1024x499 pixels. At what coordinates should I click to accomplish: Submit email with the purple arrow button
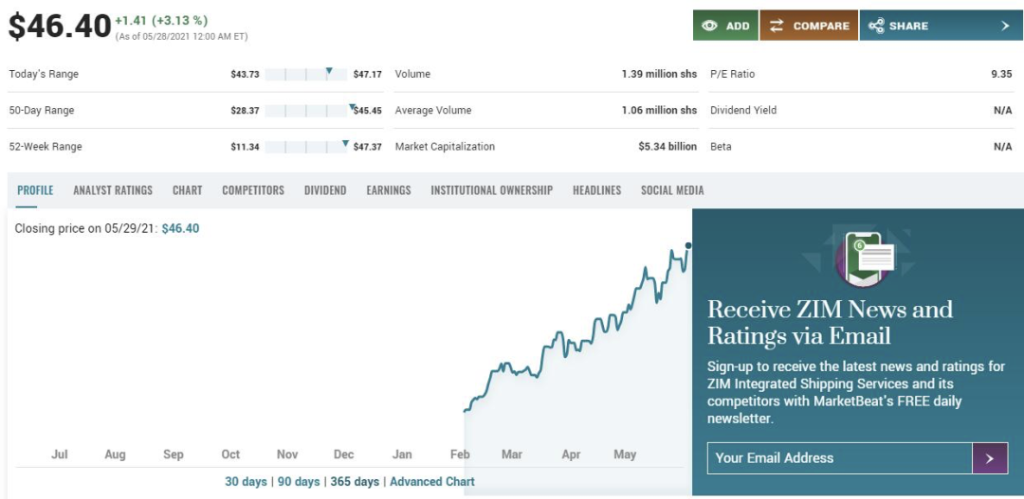(x=989, y=458)
